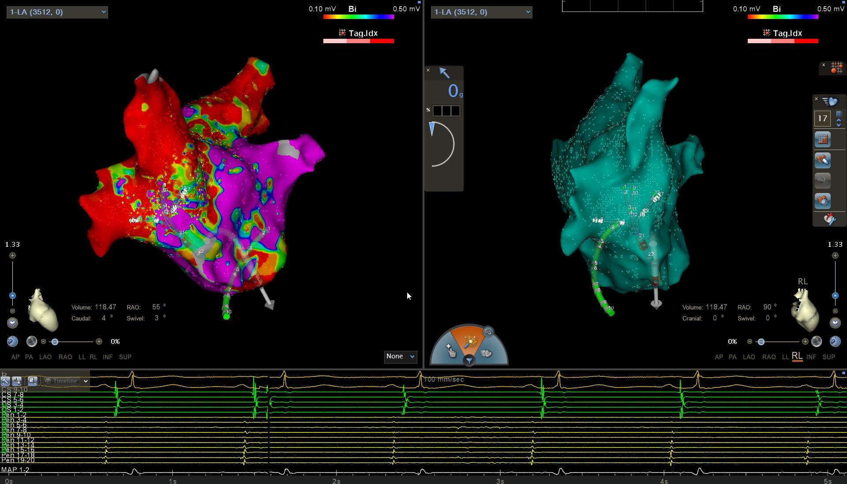Click the chain link icon on dial
The width and height of the screenshot is (847, 484).
488,332
